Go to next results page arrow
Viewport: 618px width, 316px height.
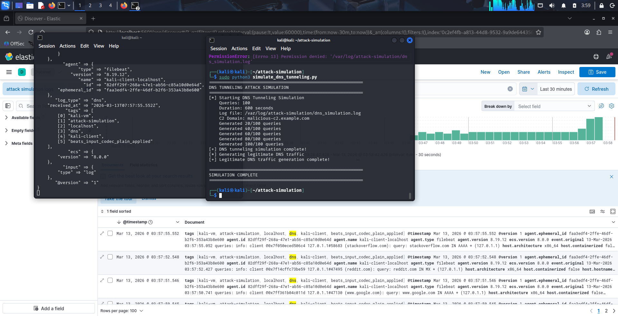[x=614, y=311]
